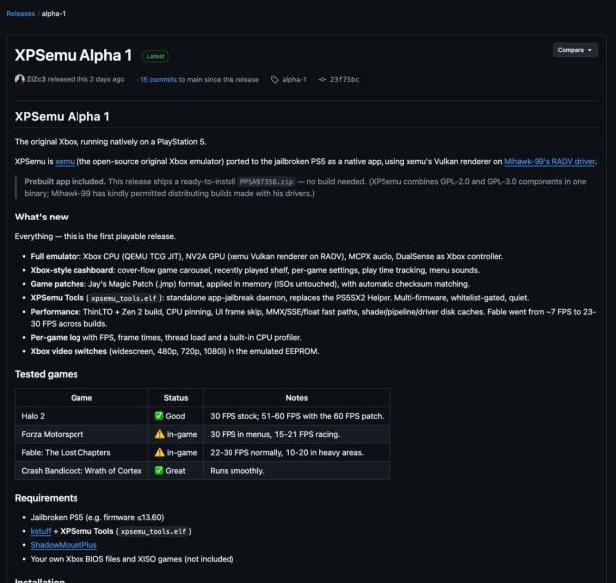Open the ShadowMountPlus link

coord(64,545)
